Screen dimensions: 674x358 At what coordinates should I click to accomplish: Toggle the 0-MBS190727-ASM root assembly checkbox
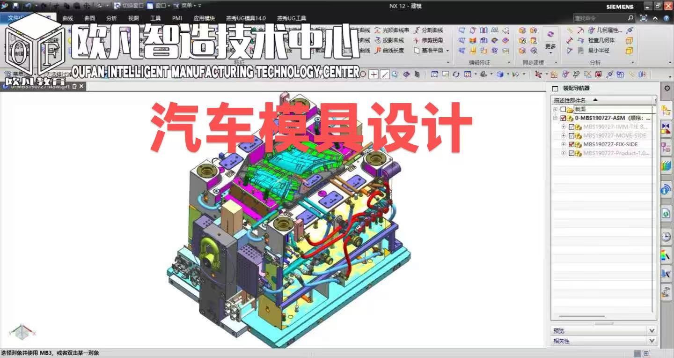pos(563,118)
